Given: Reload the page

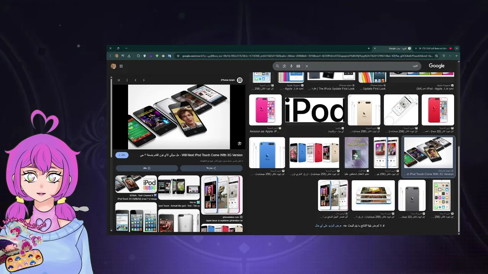Looking at the screenshot, I should [x=444, y=56].
